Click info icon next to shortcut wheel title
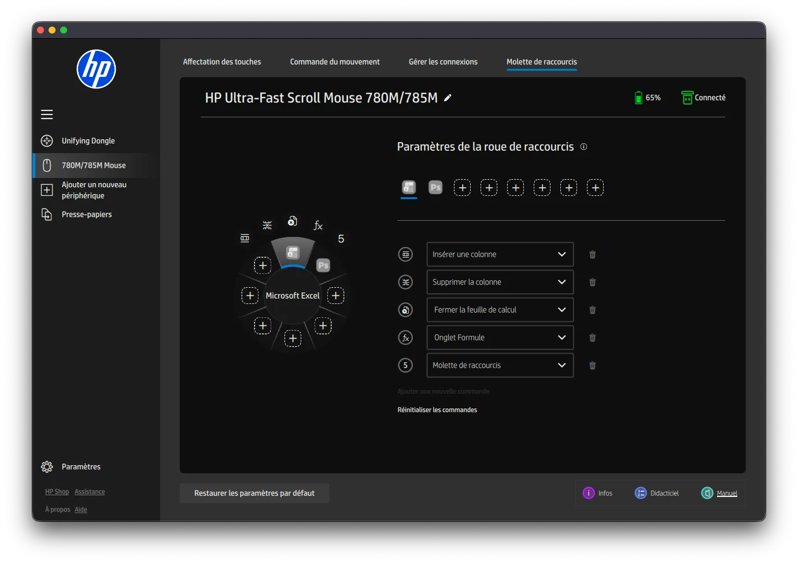The image size is (798, 564). (x=583, y=147)
